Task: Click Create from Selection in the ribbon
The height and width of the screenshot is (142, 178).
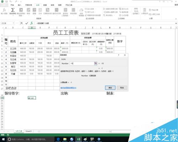Action: pyautogui.click(x=93, y=15)
